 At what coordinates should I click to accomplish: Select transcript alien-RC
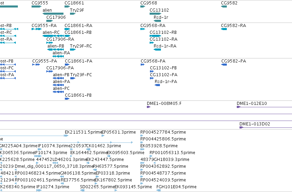[51, 32]
